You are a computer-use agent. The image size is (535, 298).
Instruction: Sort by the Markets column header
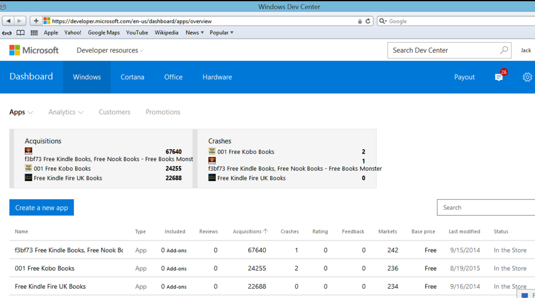[387, 231]
